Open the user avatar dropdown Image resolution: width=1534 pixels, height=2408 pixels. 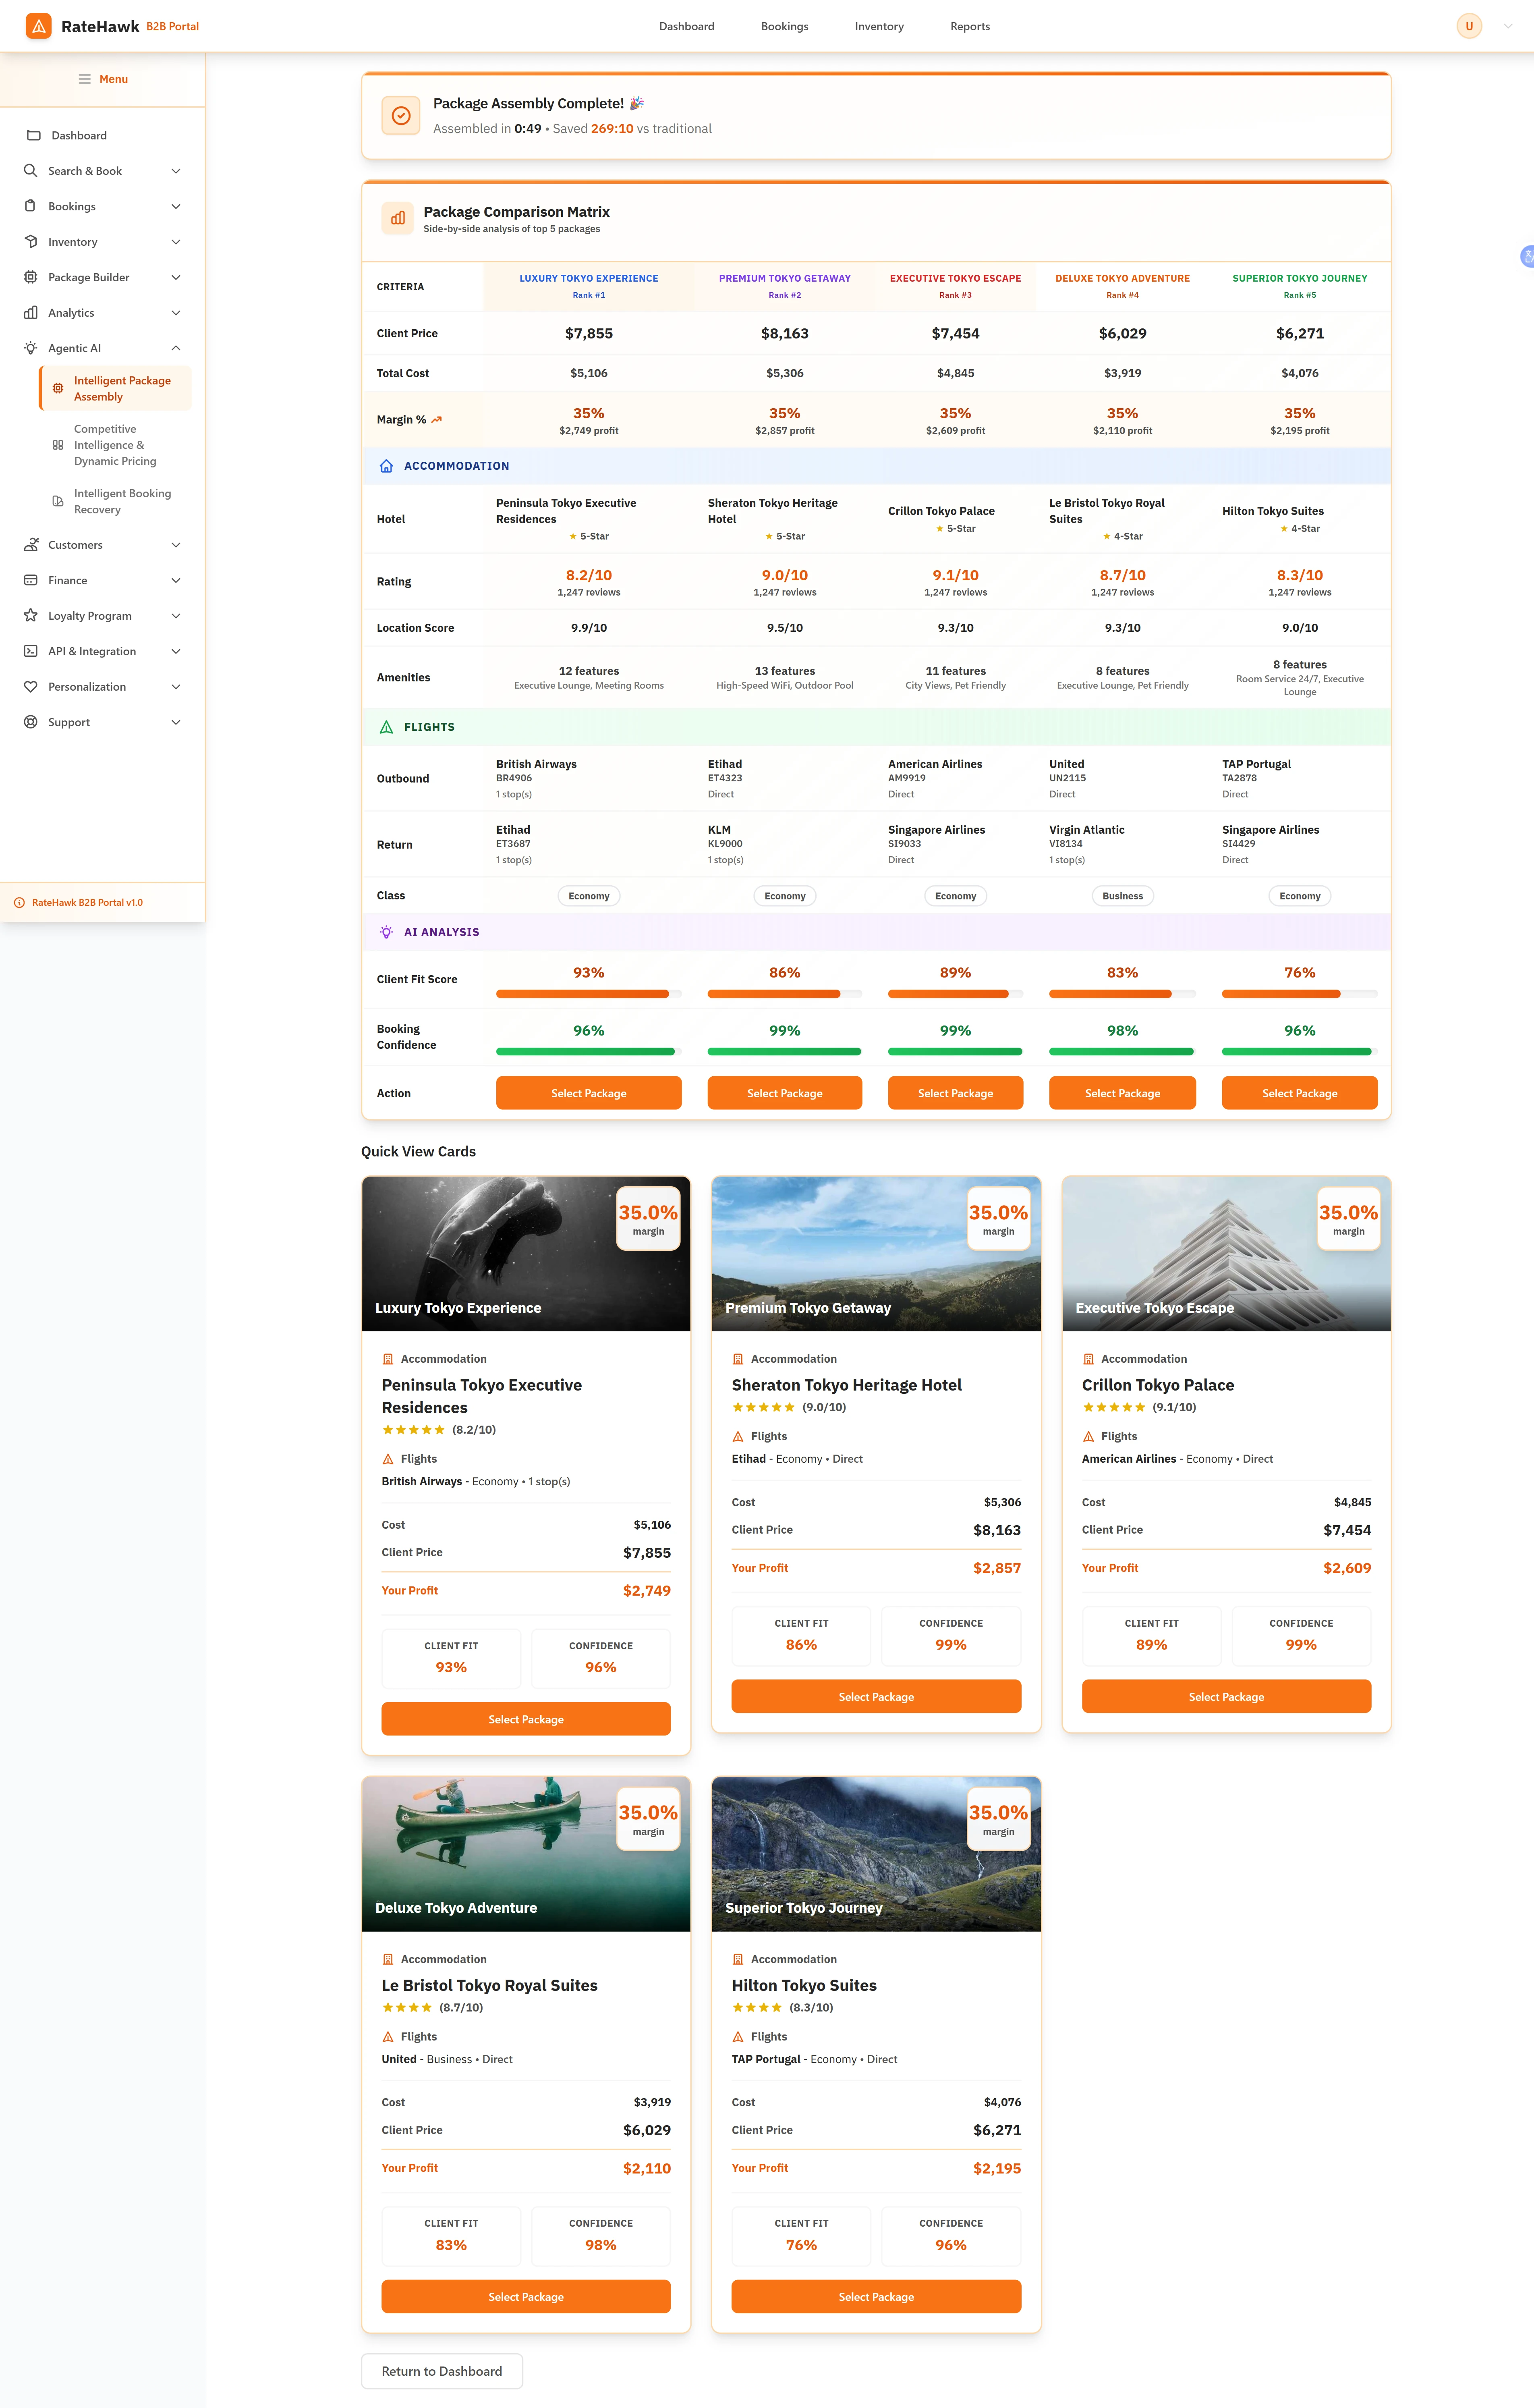coord(1469,25)
